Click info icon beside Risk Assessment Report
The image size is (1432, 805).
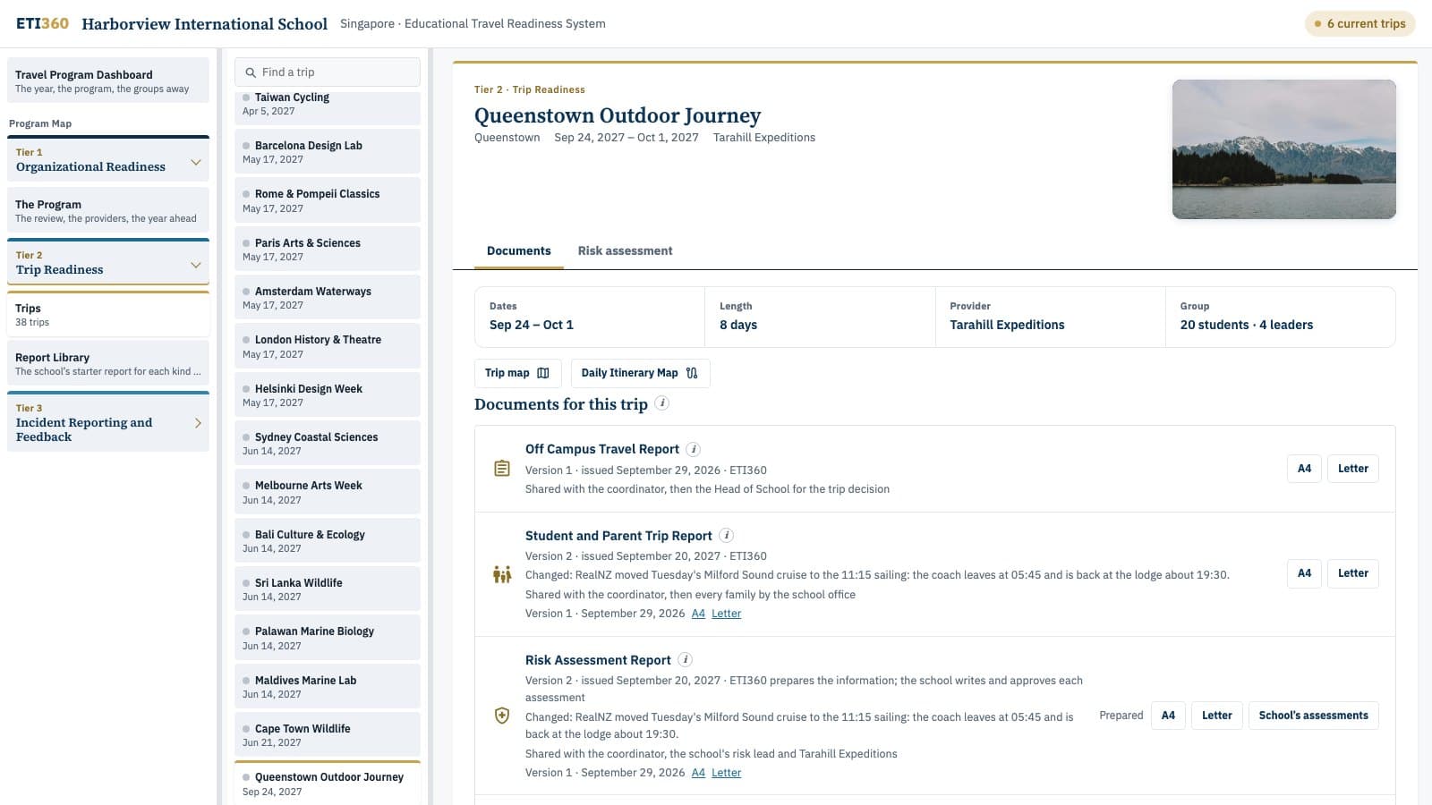686,659
